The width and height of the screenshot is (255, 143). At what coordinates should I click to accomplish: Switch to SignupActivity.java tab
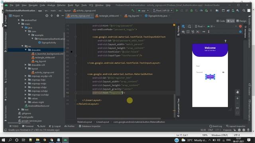click(157, 16)
